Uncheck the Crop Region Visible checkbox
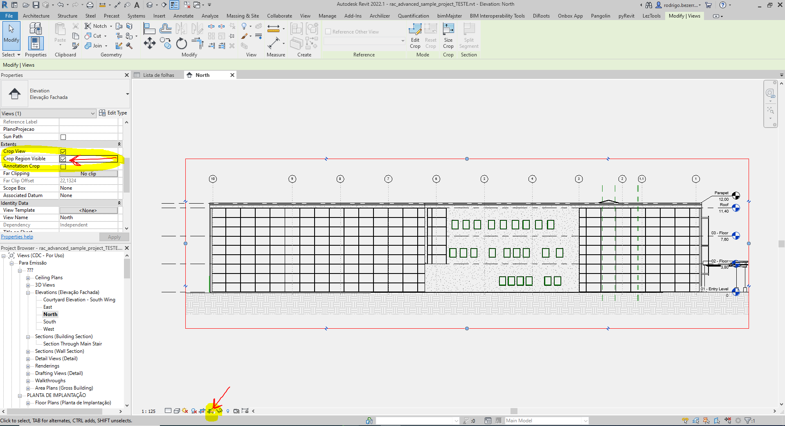Viewport: 785px width, 426px height. pos(63,159)
